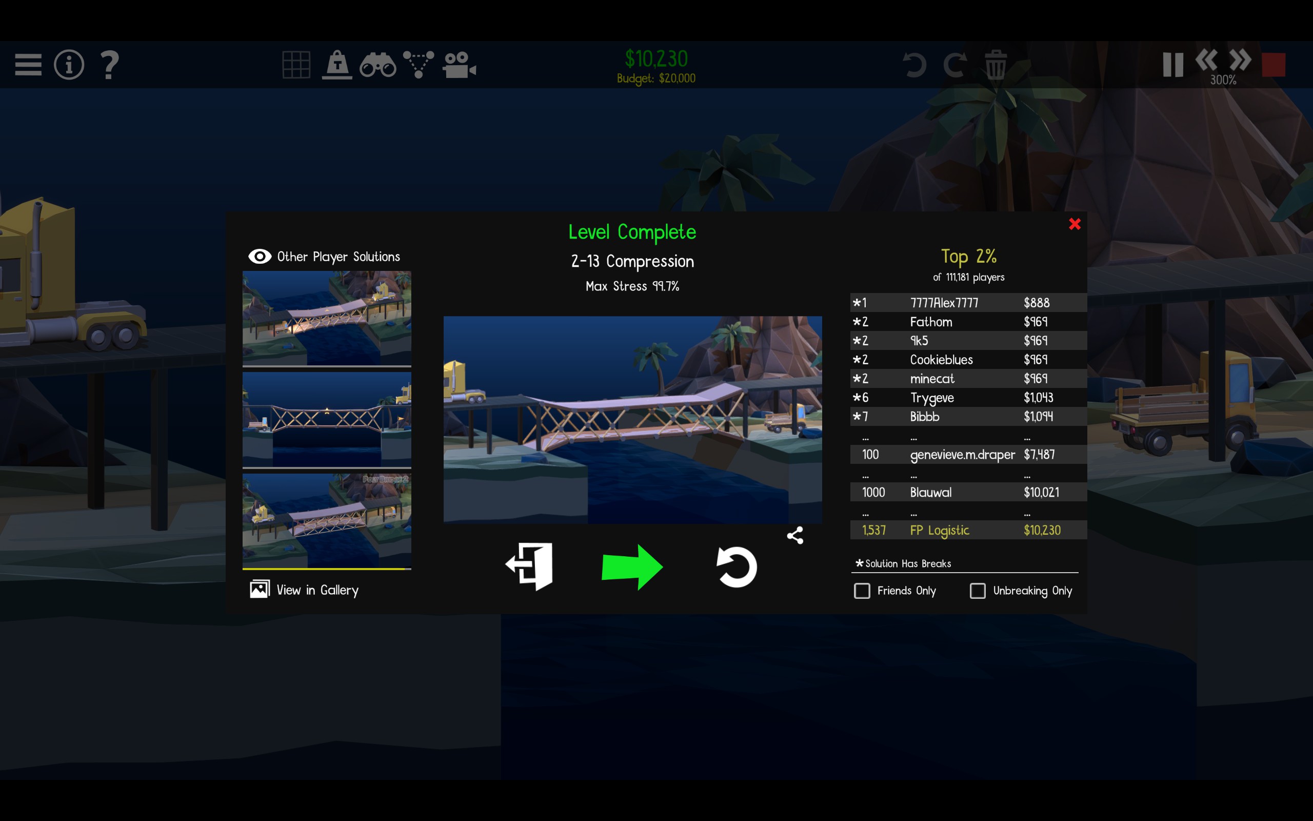Open the camera recording icon
This screenshot has width=1313, height=821.
point(459,65)
